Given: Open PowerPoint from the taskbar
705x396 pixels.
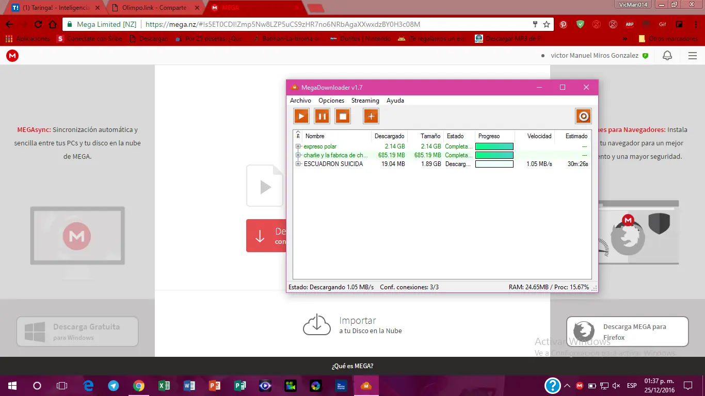Looking at the screenshot, I should [x=215, y=386].
